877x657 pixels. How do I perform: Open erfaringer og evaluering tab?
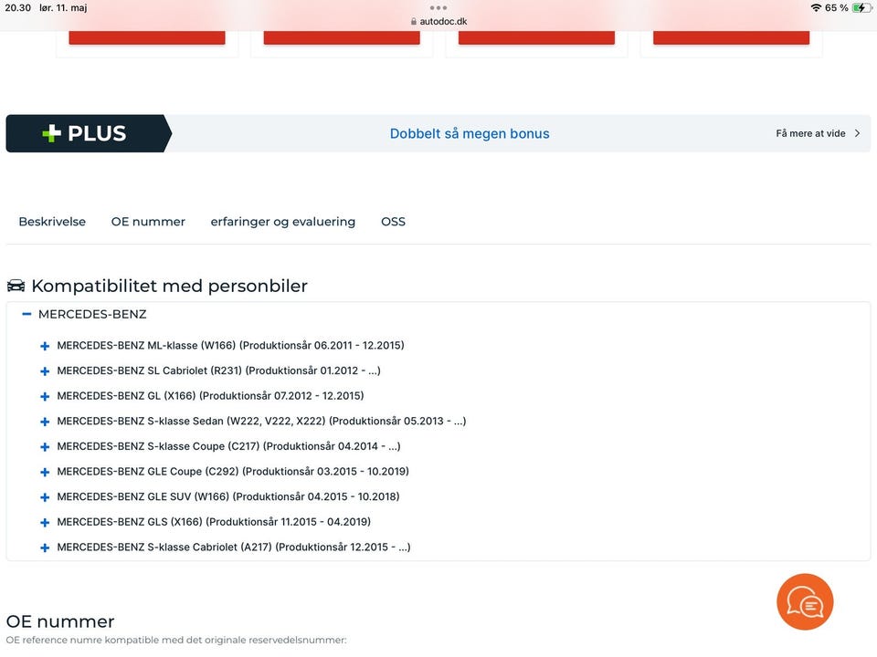click(283, 222)
